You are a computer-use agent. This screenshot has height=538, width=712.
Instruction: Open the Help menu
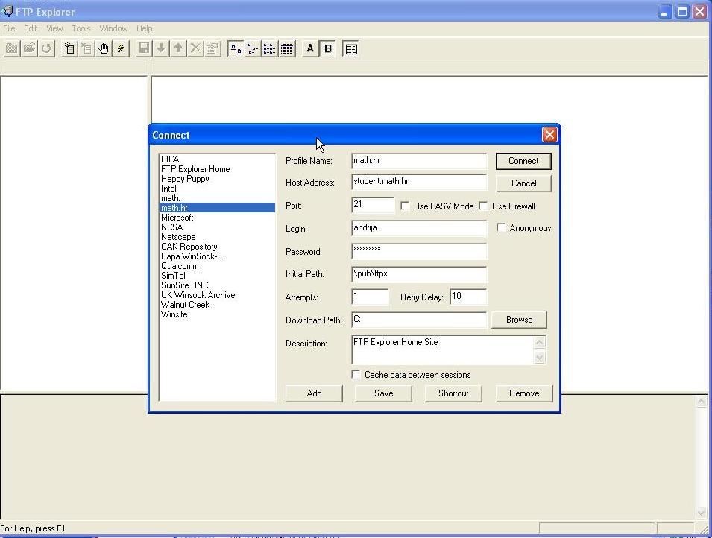click(x=145, y=28)
